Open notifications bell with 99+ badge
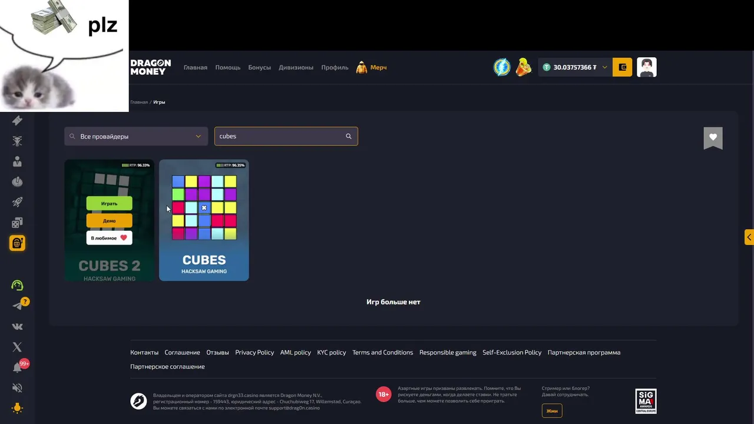Image resolution: width=754 pixels, height=424 pixels. pos(17,367)
